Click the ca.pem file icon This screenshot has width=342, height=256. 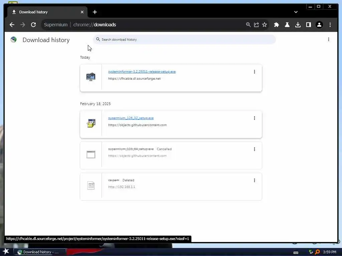(91, 185)
